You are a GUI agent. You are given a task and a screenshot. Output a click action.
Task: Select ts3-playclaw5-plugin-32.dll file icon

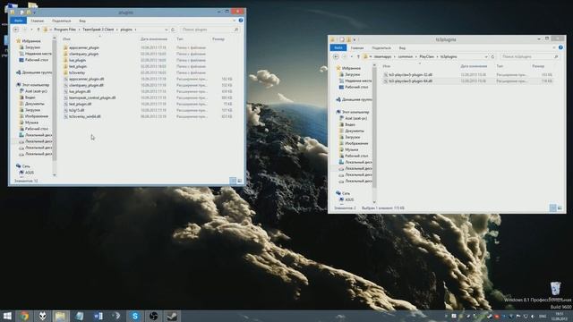click(x=386, y=74)
